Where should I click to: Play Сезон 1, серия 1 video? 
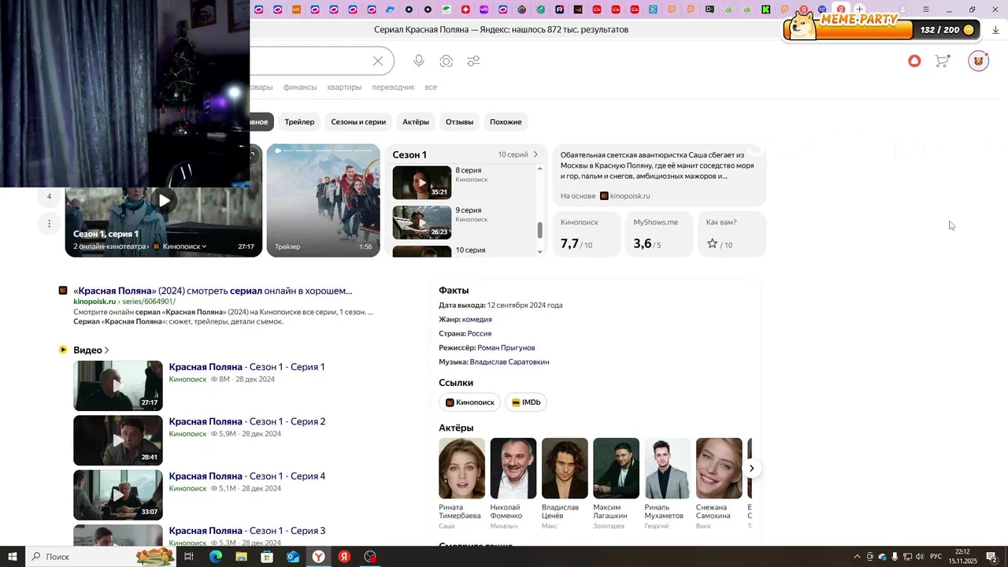[164, 200]
